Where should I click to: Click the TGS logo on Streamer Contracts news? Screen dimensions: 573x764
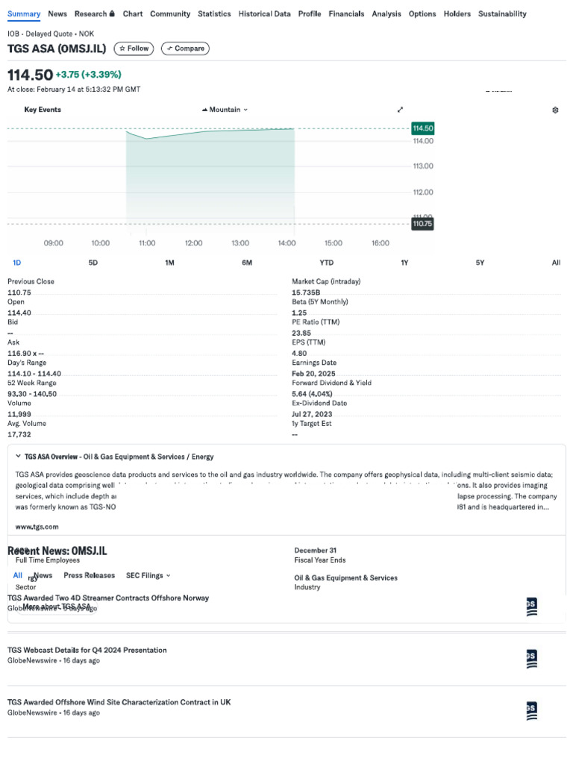[x=531, y=607]
